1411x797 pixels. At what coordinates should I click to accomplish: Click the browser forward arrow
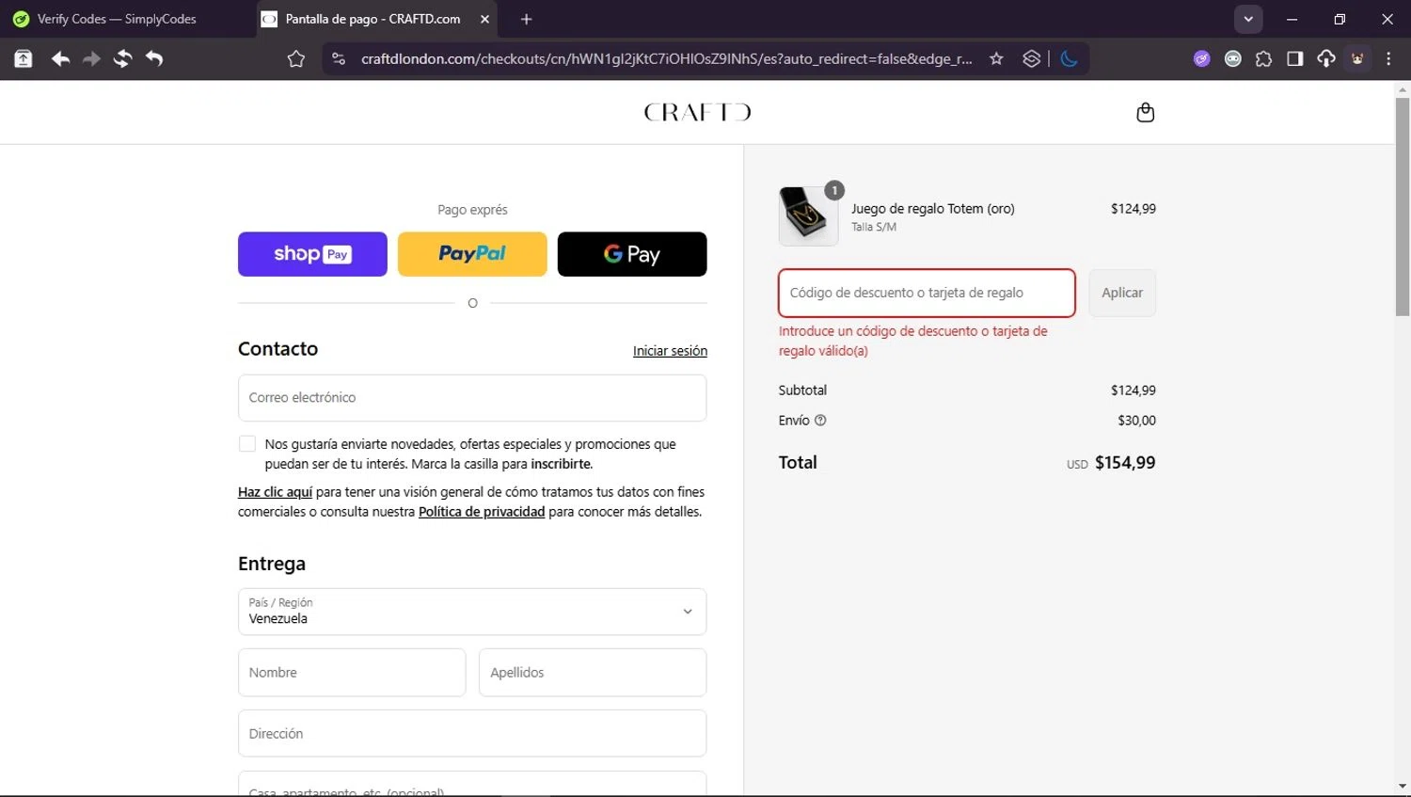[91, 59]
